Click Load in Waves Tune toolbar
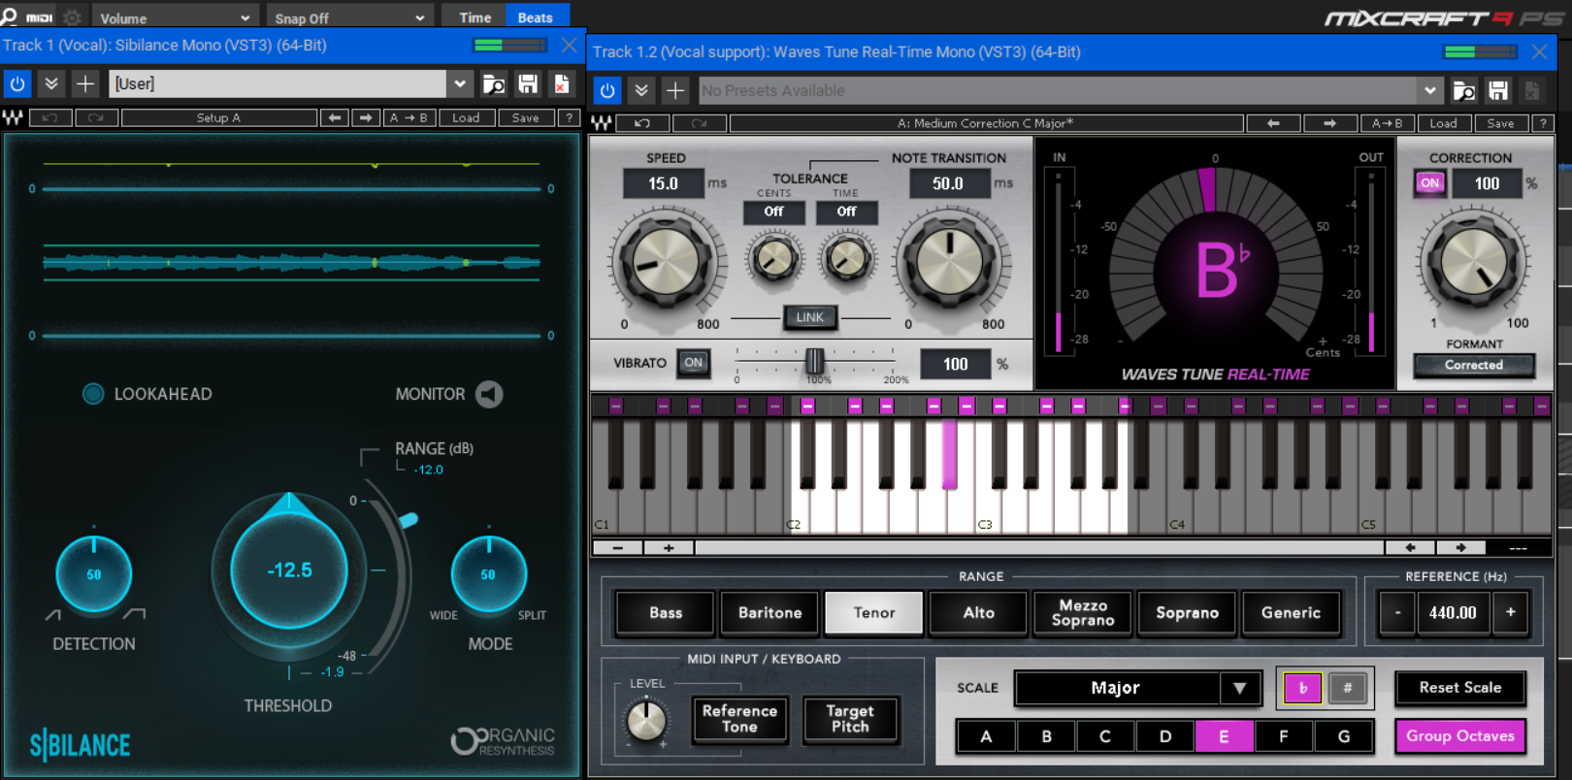This screenshot has height=780, width=1572. click(1443, 123)
